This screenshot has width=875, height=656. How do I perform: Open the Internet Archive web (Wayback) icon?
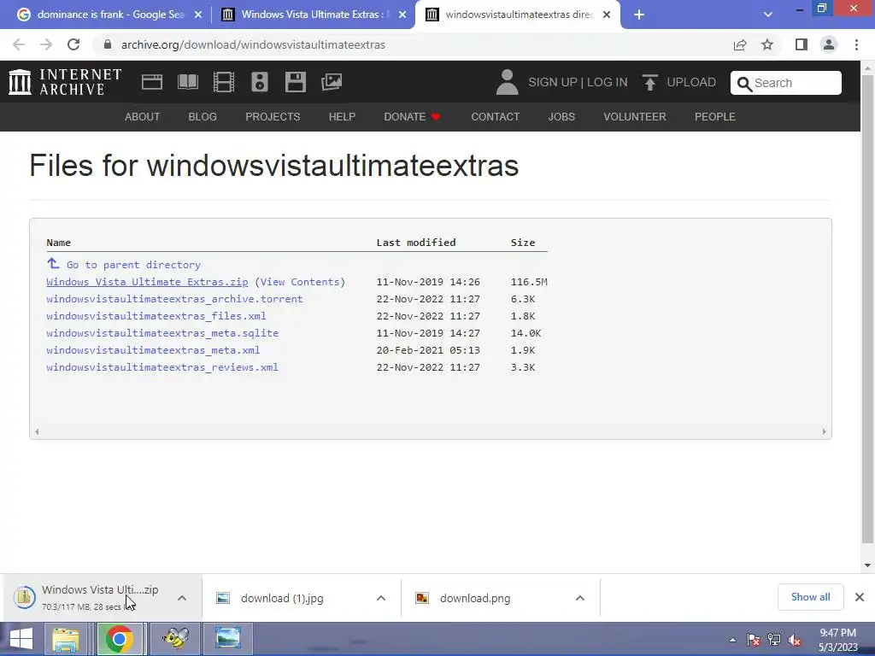tap(152, 82)
